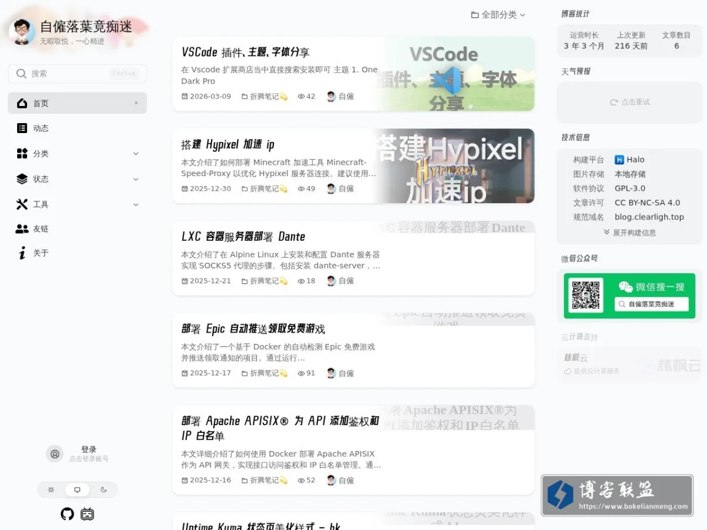Click date 2026-03-09 on VSCode post
707x530 pixels.
pyautogui.click(x=206, y=97)
